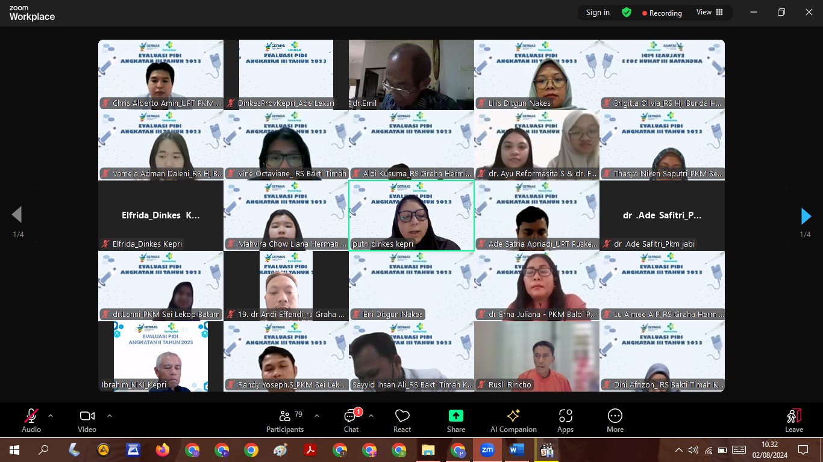Click the Sign in button

tap(598, 12)
